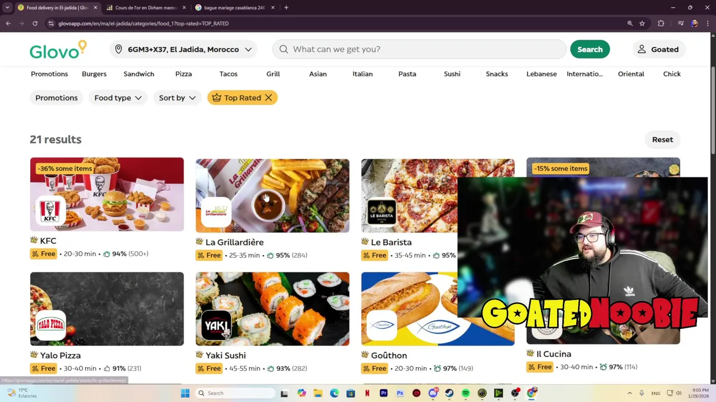Image resolution: width=716 pixels, height=402 pixels.
Task: Open the Windows Start menu
Action: (185, 393)
